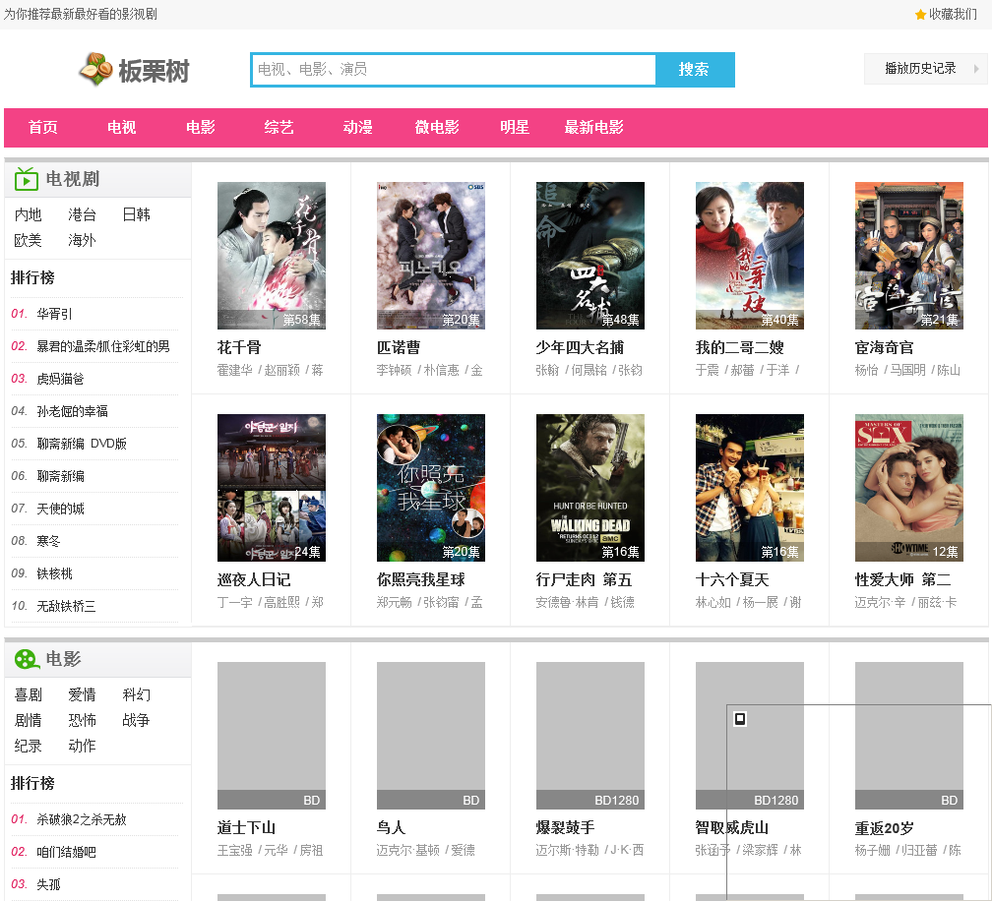Open ranking item 华胥引

coord(54,314)
